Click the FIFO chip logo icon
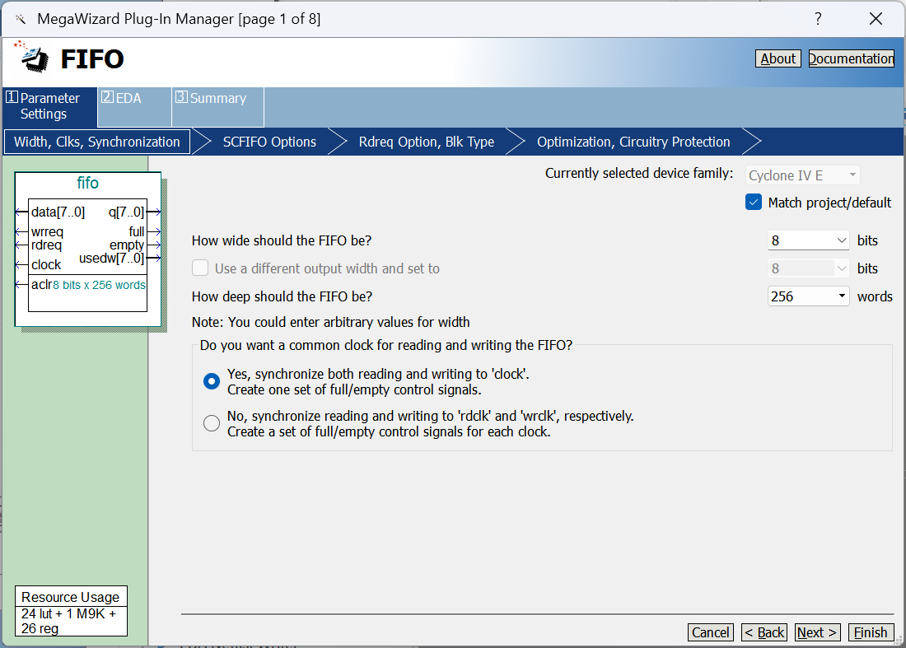 [32, 57]
